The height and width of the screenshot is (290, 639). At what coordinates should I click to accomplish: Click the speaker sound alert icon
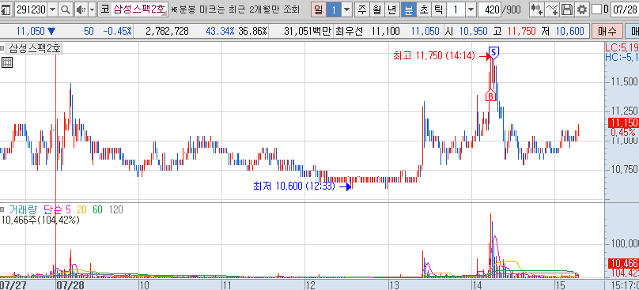coord(81,9)
